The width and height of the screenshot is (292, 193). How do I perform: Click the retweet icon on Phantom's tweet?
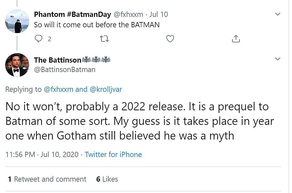104,39
